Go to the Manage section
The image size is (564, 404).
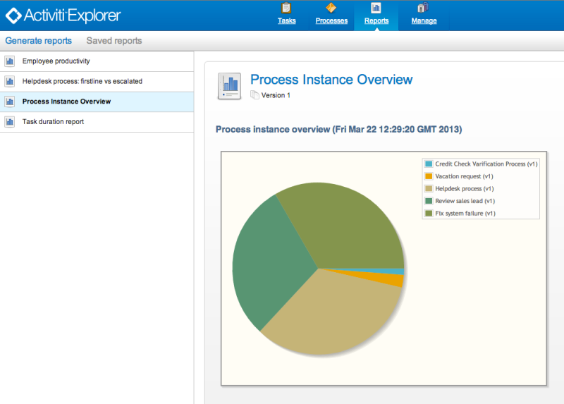[424, 21]
